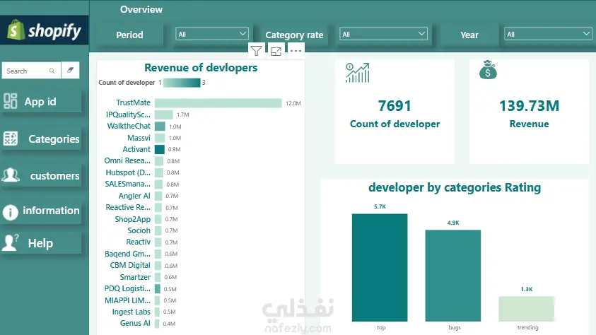
Task: Click the Shopify logo
Action: [45, 30]
